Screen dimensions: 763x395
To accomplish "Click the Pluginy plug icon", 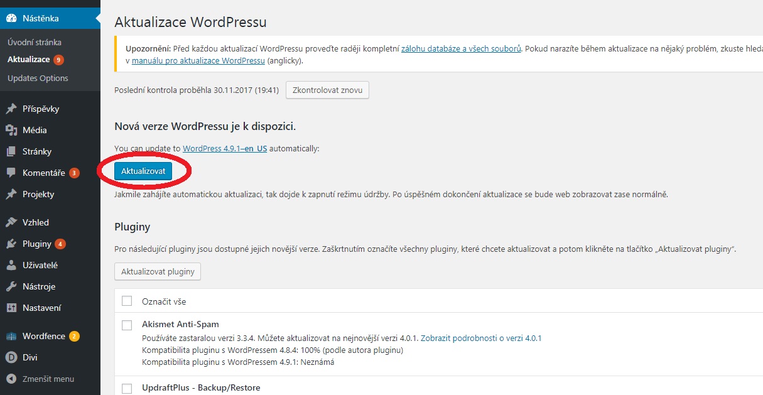I will tap(11, 244).
